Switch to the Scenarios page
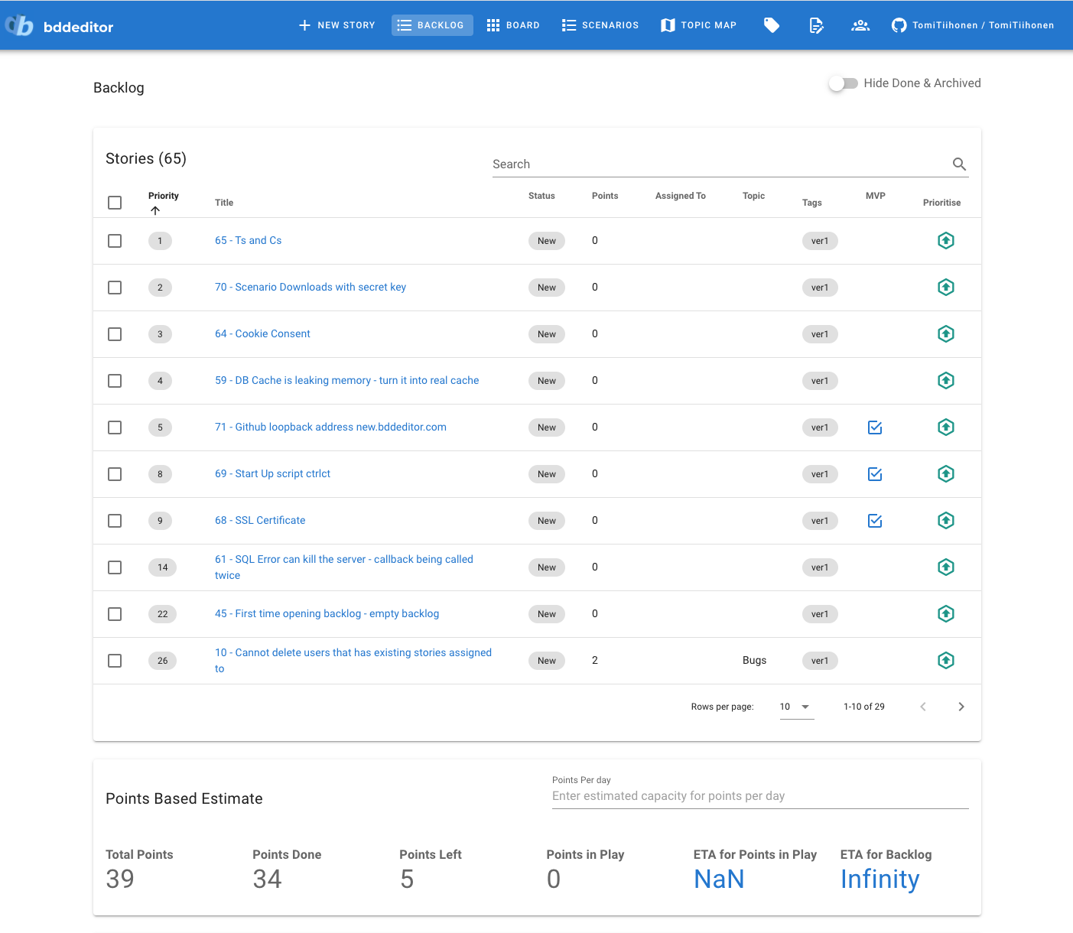1073x933 pixels. [600, 25]
